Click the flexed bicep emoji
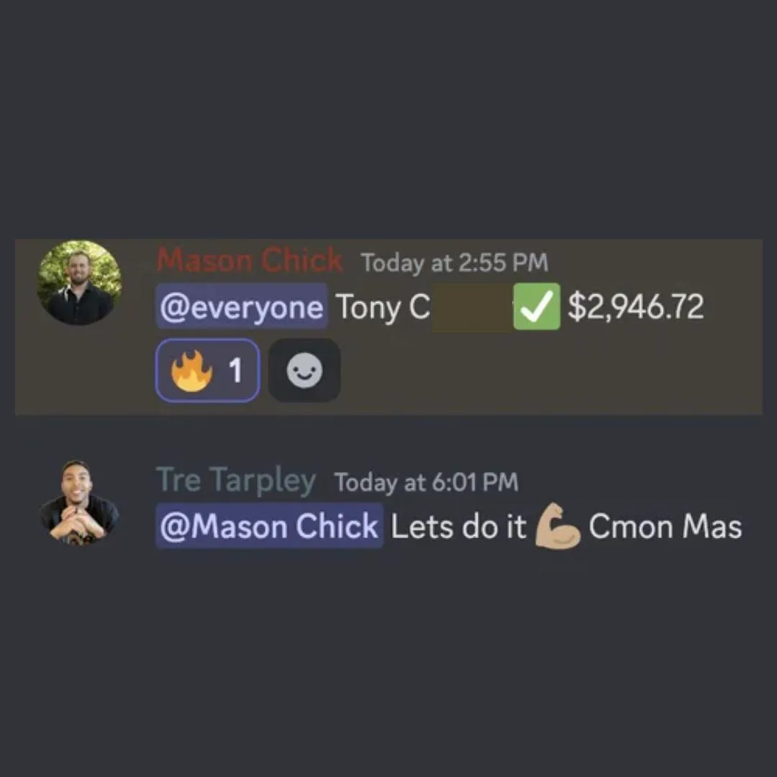 [558, 526]
